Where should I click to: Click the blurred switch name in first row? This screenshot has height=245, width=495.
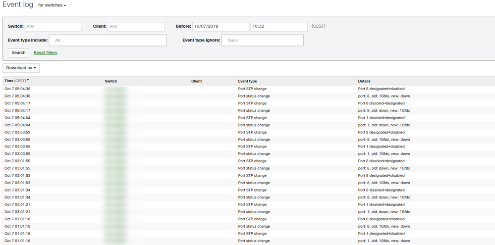[115, 89]
